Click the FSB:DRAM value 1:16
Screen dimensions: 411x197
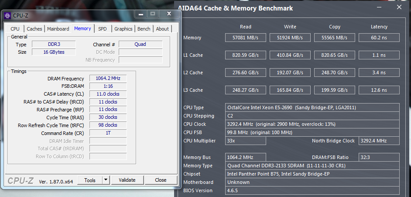(x=108, y=86)
